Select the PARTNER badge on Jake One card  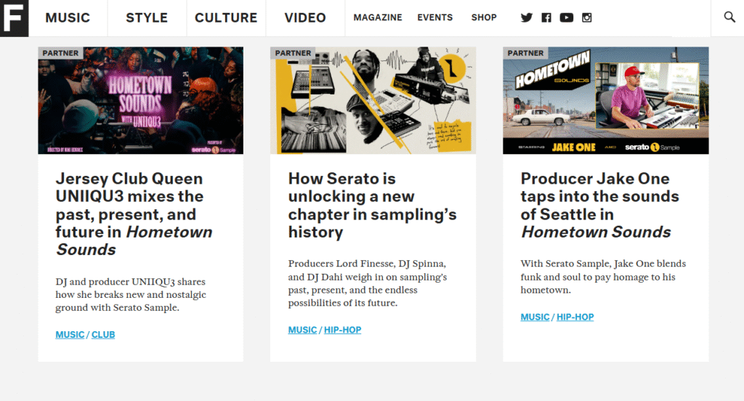525,53
